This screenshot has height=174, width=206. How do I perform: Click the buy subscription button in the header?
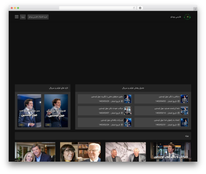38,17
